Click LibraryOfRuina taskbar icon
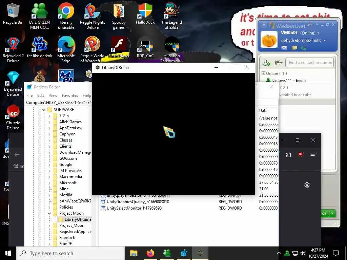This screenshot has width=347, height=260. pos(200,253)
